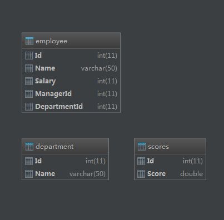
Task: Select the employee table title
Action: pyautogui.click(x=51, y=41)
